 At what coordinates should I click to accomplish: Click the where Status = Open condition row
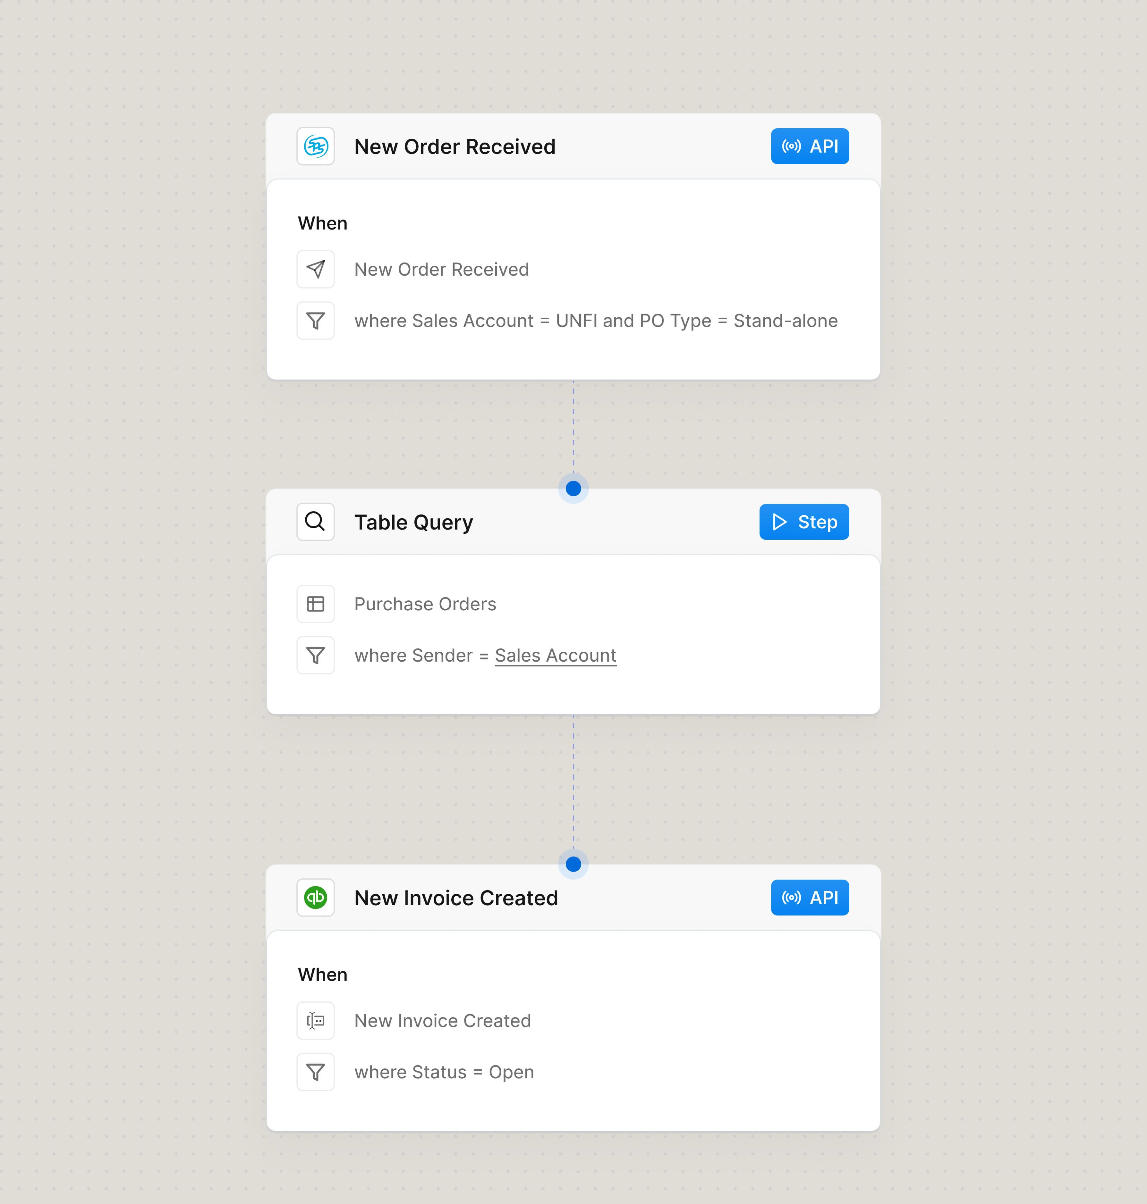(444, 1071)
